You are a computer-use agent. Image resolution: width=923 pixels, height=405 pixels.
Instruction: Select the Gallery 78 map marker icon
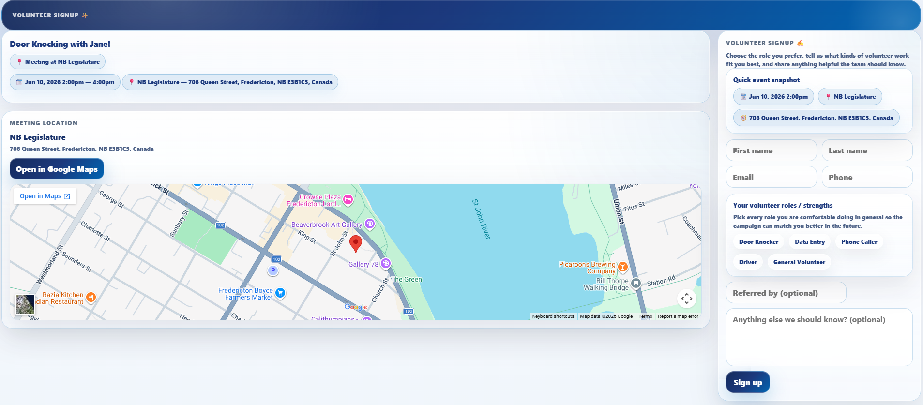point(386,264)
